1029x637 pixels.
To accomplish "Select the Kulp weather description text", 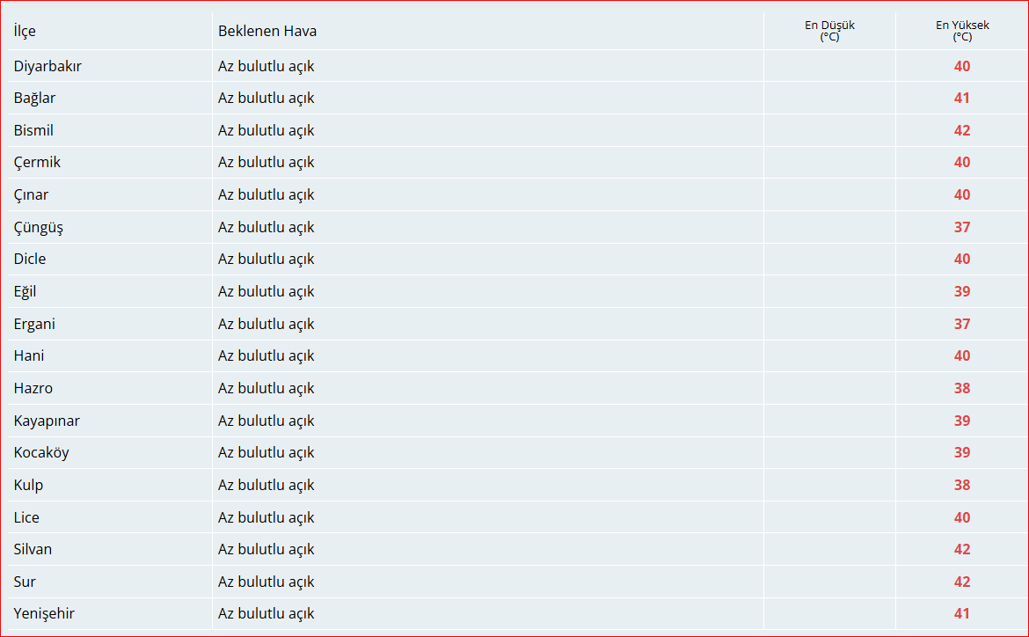I will [x=266, y=486].
